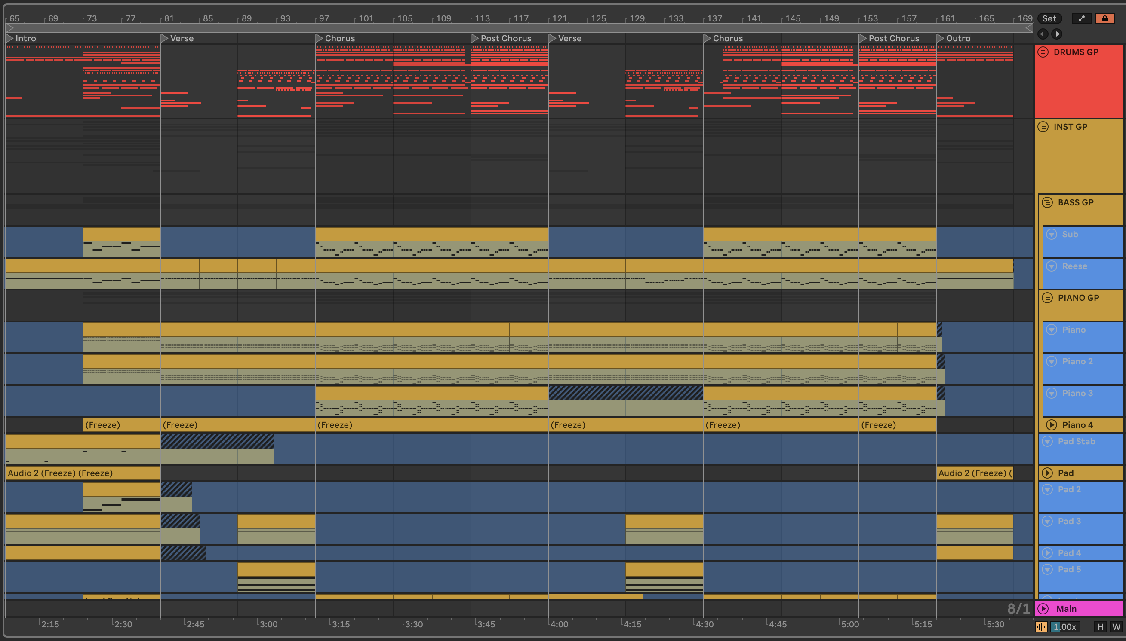Select the hatched Piano 3 clip in second Verse
Screen dimensions: 1126x641
click(626, 400)
